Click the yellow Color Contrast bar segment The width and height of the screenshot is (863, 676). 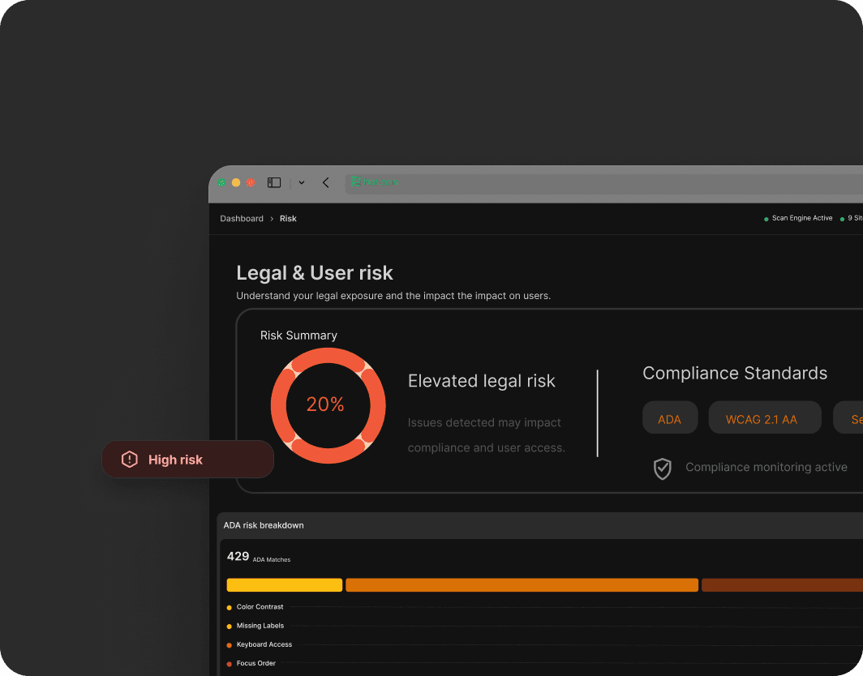pos(285,585)
